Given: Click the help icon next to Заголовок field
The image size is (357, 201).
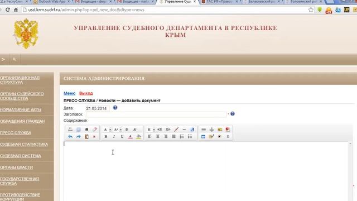Looking at the screenshot, I should coord(233,113).
